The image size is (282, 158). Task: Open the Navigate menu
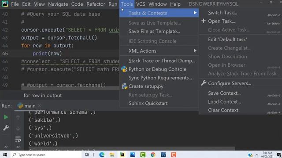58,4
